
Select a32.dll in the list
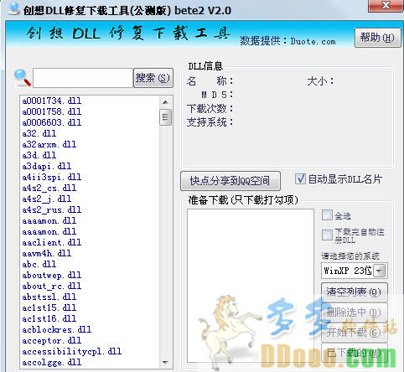pyautogui.click(x=39, y=133)
